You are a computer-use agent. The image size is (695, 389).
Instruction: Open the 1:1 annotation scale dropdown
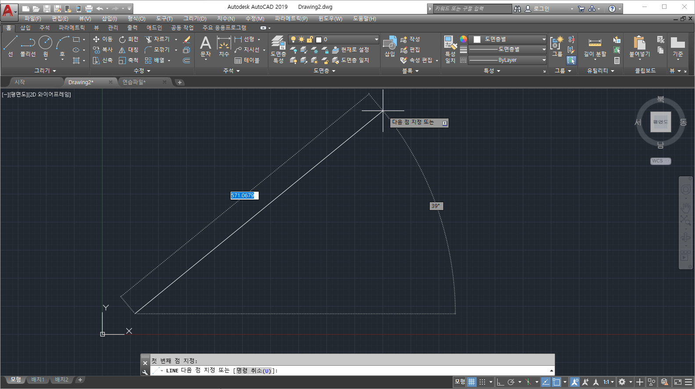tap(609, 382)
